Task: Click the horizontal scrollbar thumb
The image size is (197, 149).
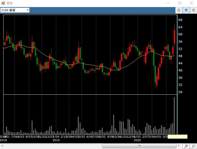Action: [139, 146]
